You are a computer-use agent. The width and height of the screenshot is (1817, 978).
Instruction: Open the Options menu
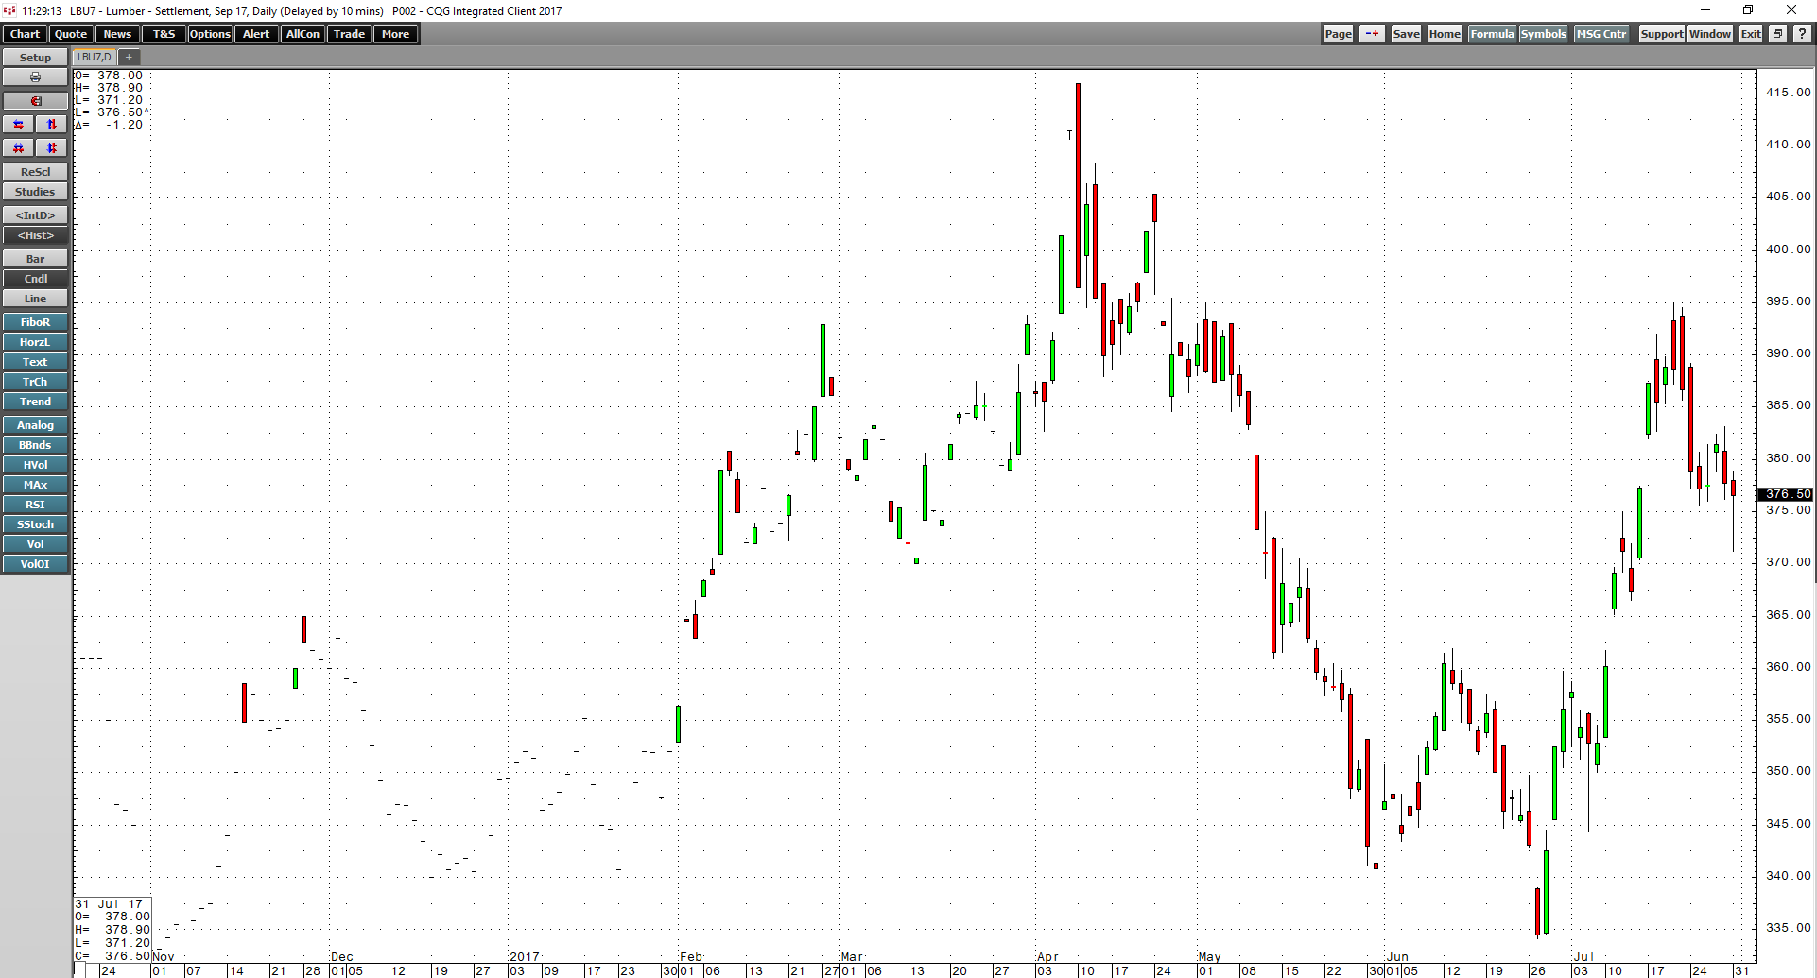(210, 34)
